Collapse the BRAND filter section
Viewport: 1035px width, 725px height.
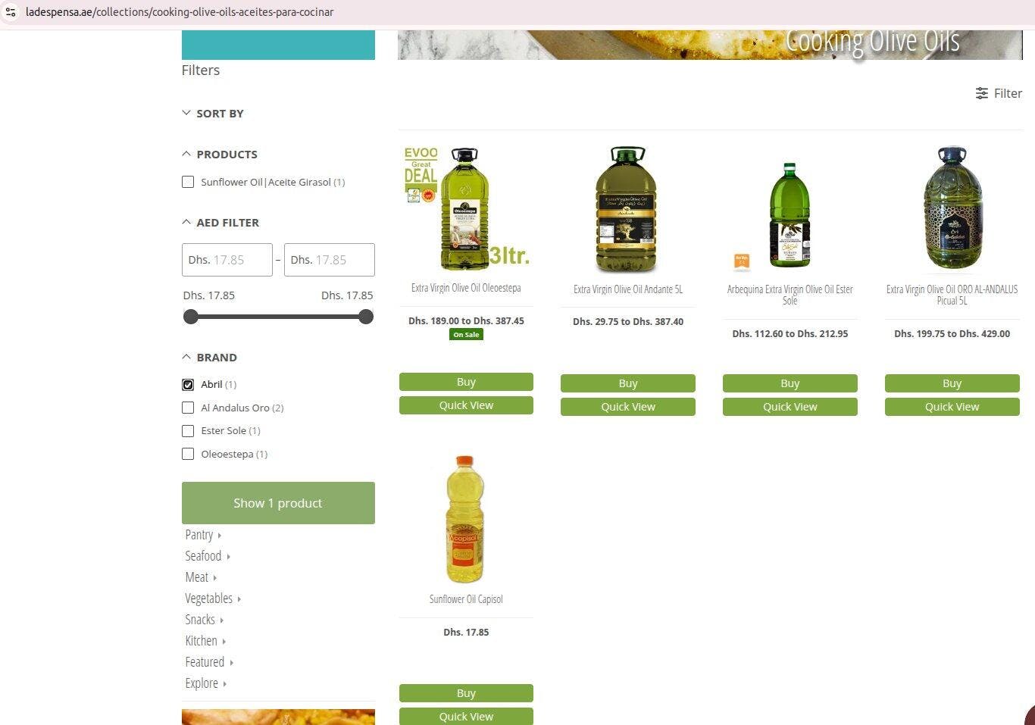pos(210,358)
